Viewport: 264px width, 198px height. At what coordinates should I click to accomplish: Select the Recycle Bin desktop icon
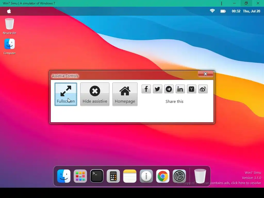(10, 26)
